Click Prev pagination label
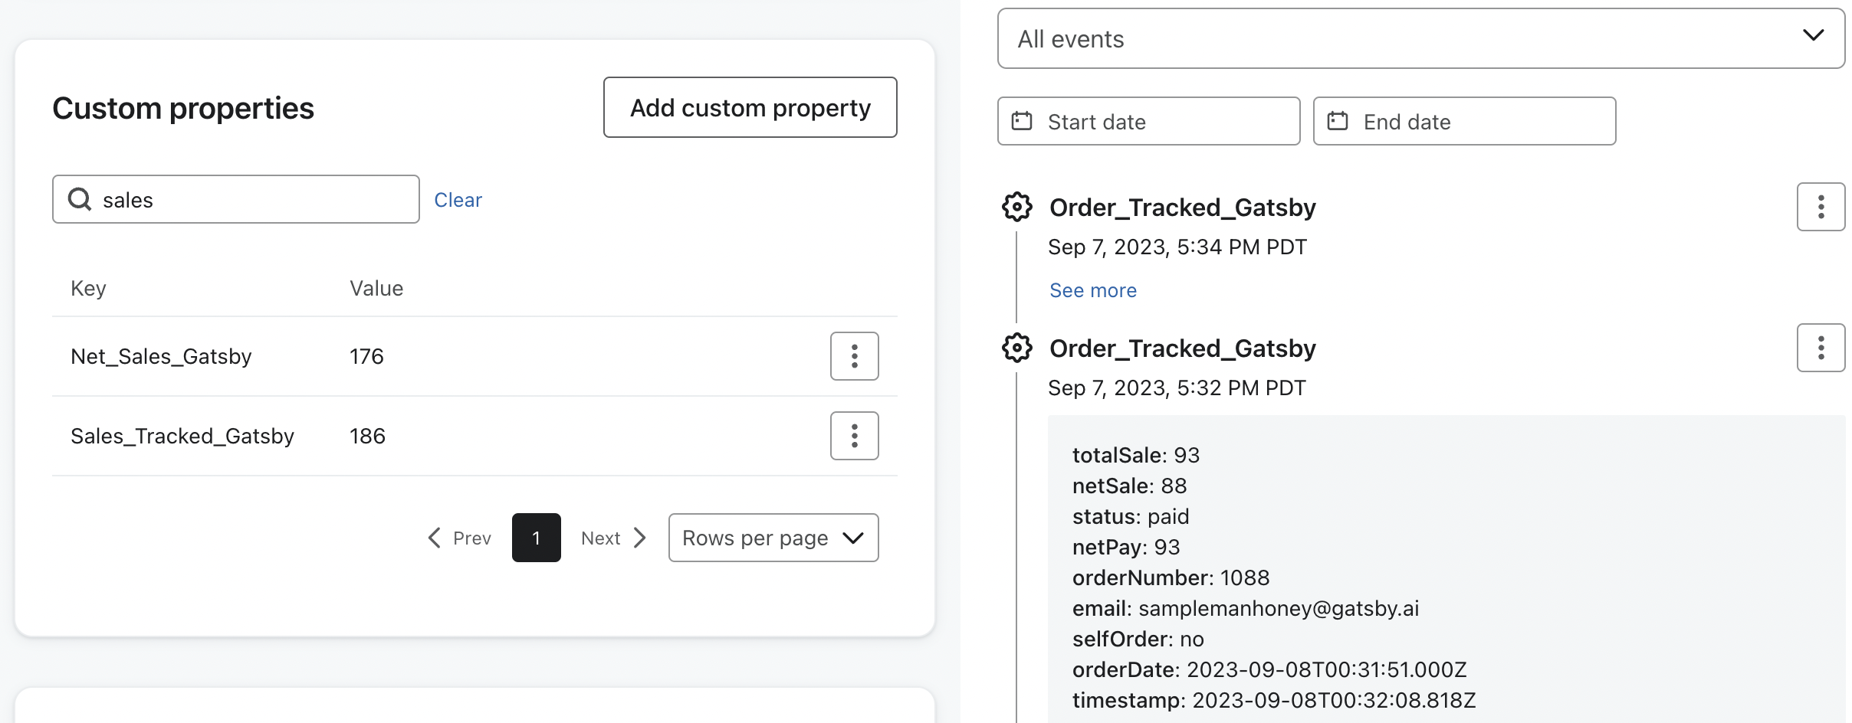This screenshot has height=723, width=1852. (x=471, y=538)
